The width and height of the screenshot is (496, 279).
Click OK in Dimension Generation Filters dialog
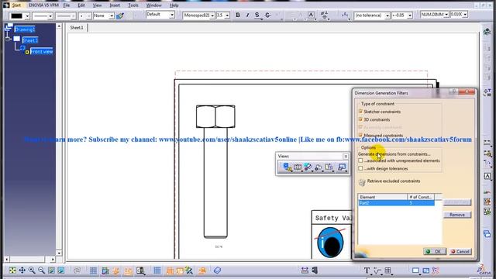(435, 251)
